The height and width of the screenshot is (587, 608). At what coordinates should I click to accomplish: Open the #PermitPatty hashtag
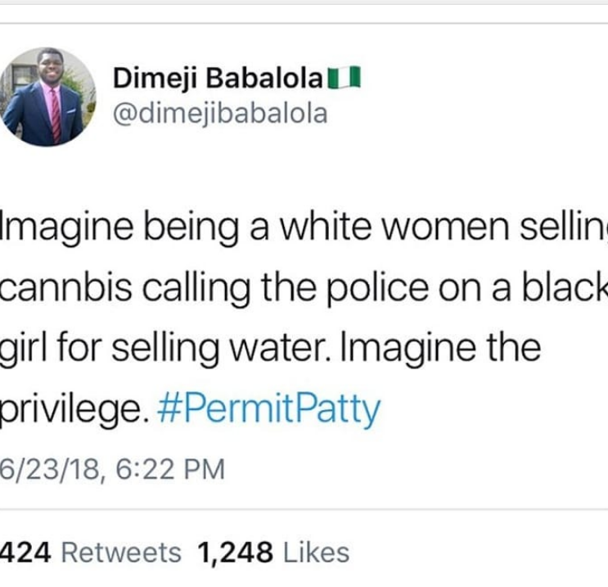[268, 409]
